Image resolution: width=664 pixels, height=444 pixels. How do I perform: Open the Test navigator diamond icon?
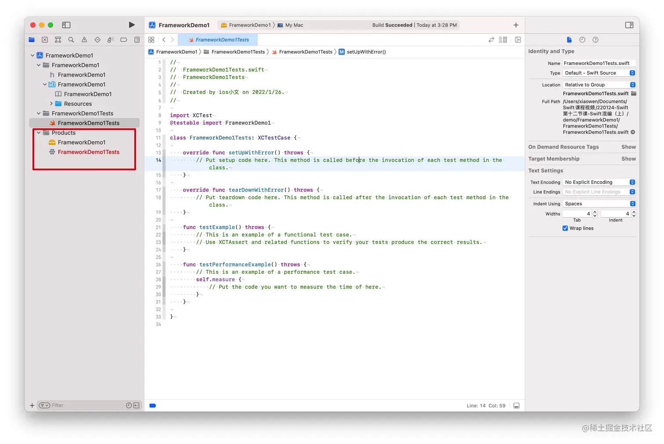[97, 40]
